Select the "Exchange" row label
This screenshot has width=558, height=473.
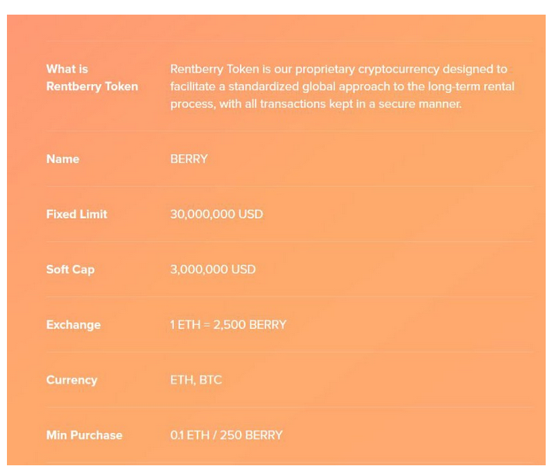pos(73,325)
